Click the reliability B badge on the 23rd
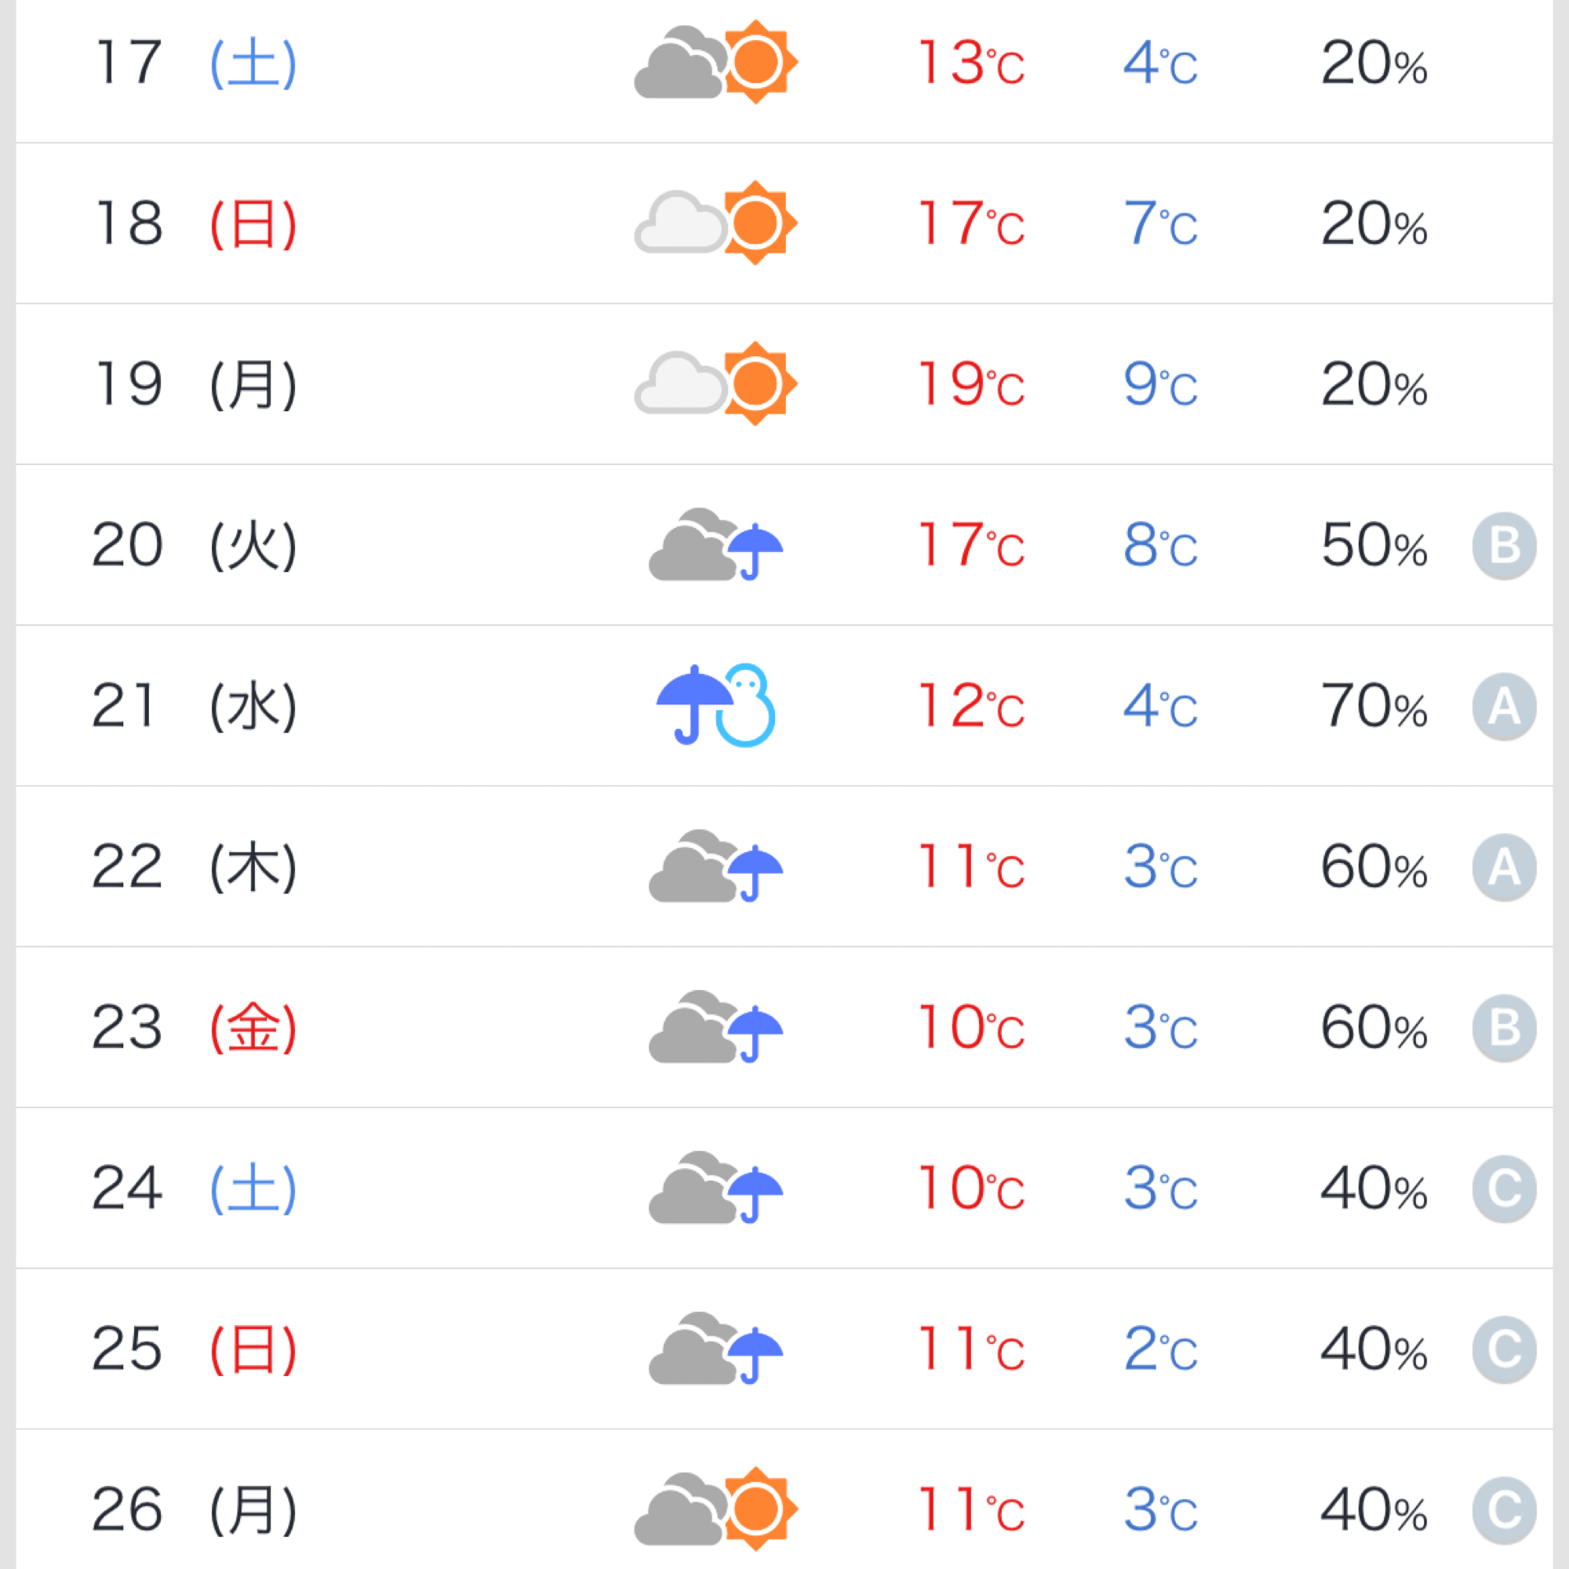1569x1569 pixels. tap(1503, 1028)
